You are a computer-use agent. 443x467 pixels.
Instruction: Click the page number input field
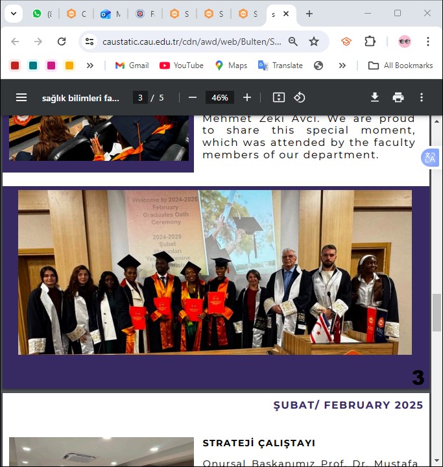tap(139, 97)
